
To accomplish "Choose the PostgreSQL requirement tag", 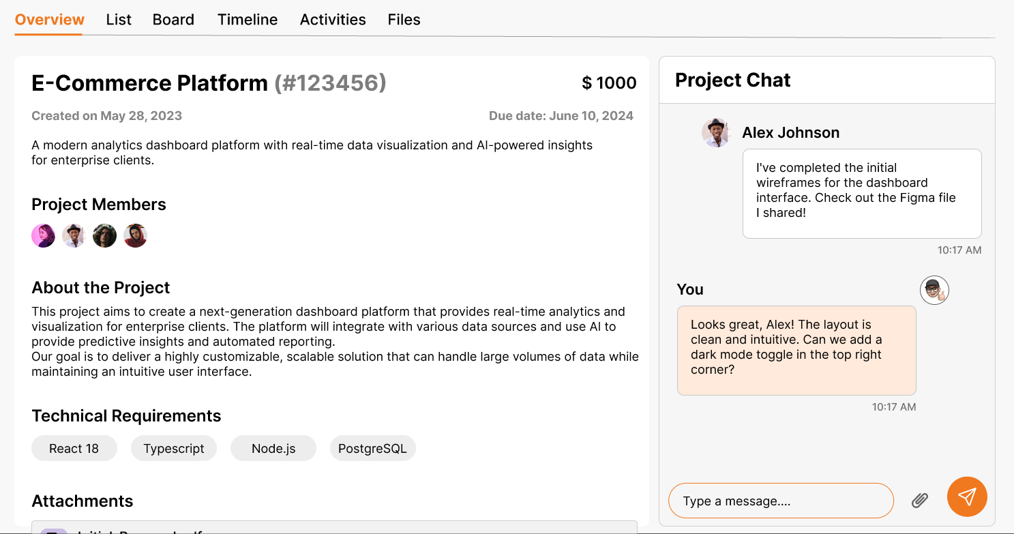I will pyautogui.click(x=372, y=448).
